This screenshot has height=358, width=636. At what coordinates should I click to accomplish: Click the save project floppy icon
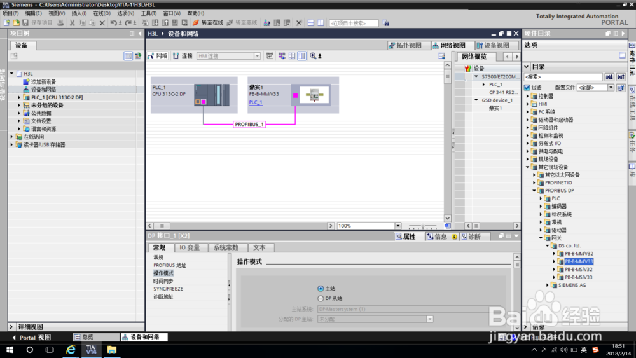(25, 23)
